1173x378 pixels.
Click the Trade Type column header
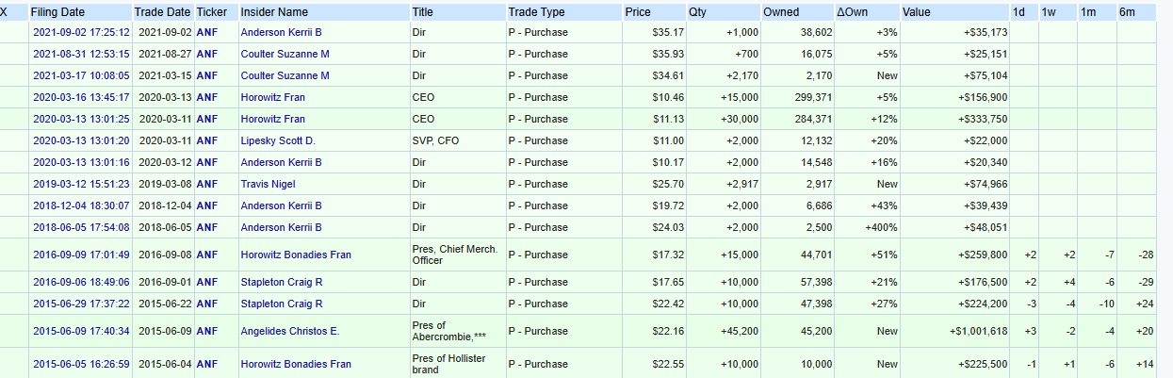point(537,12)
